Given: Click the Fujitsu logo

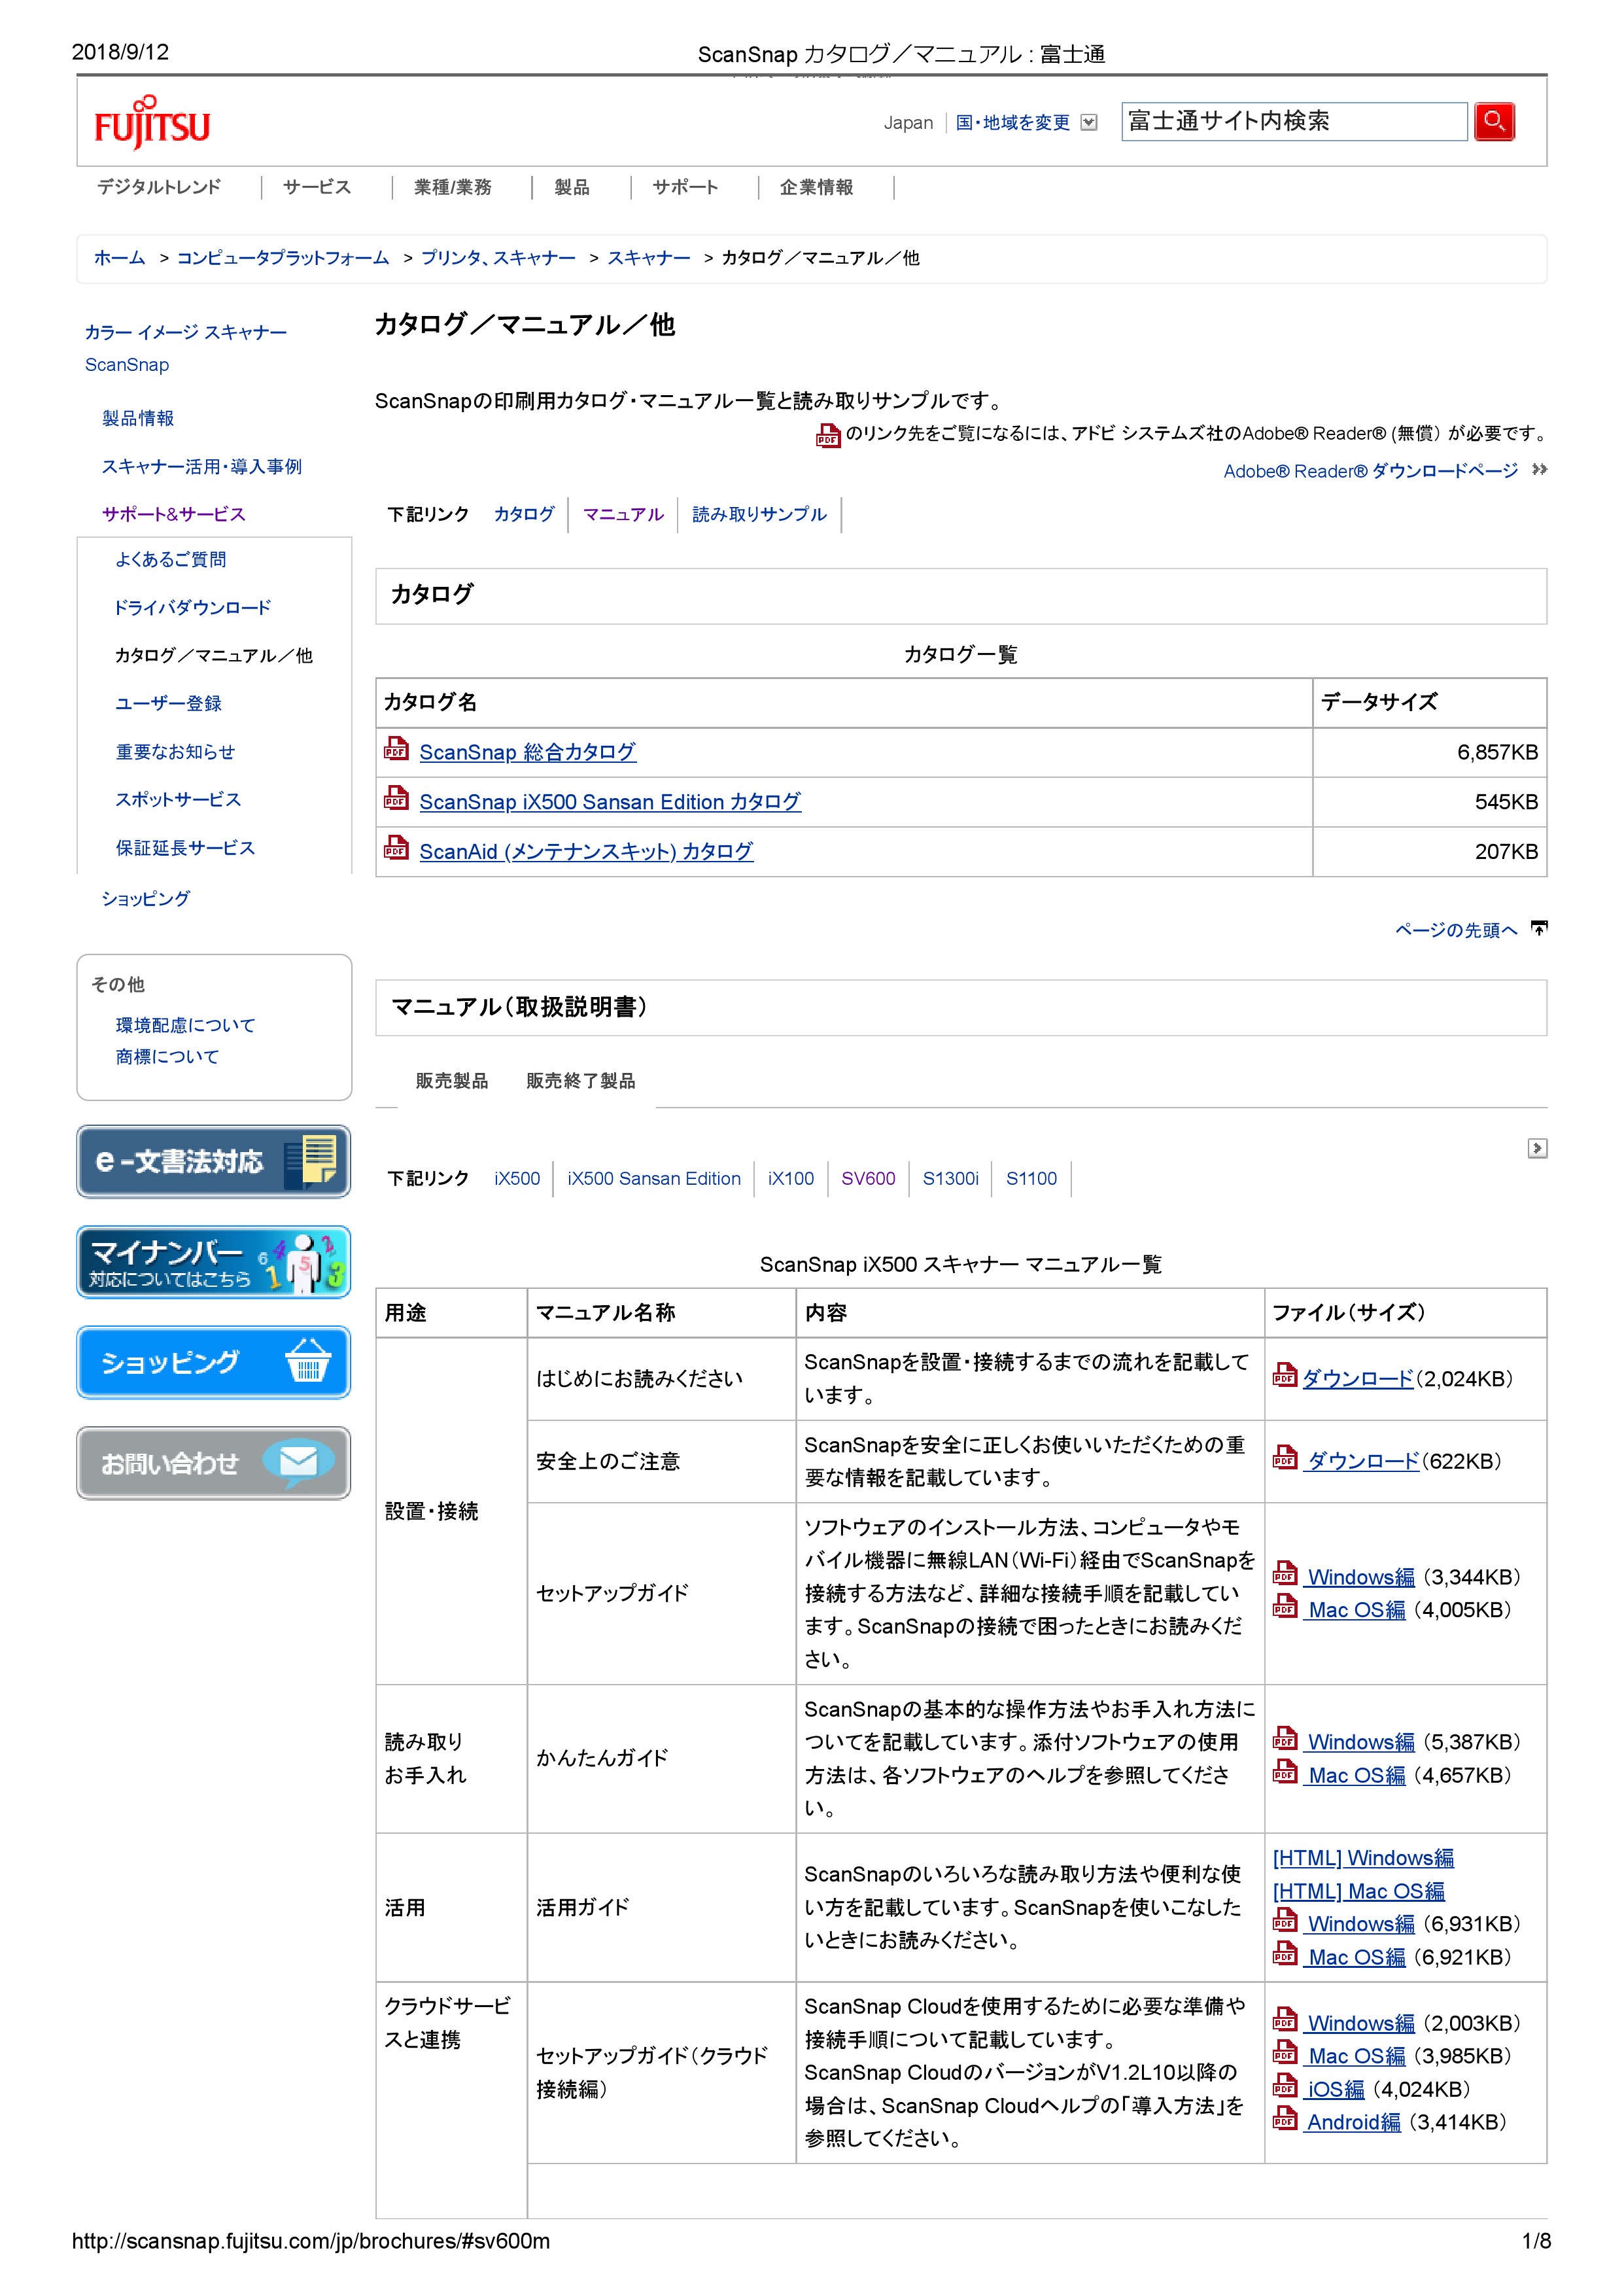Looking at the screenshot, I should point(152,124).
